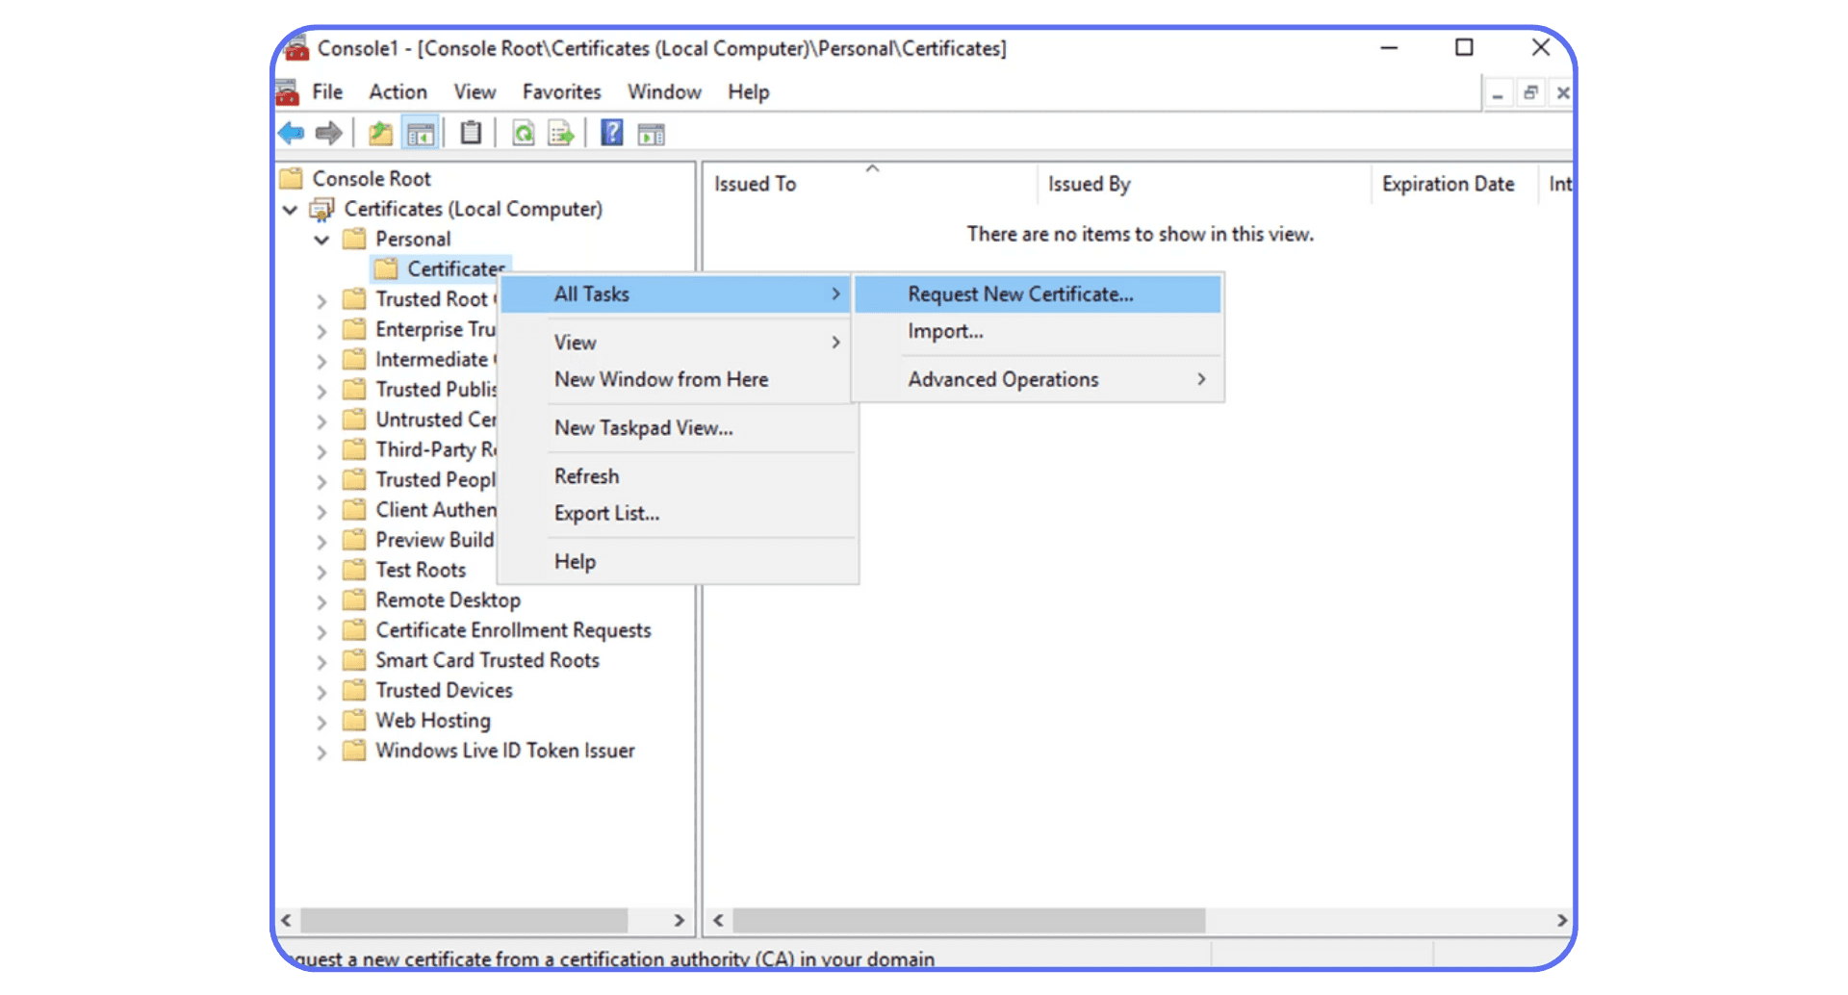The width and height of the screenshot is (1848, 995).
Task: Expand the Trusted Root node arrow
Action: tap(321, 300)
